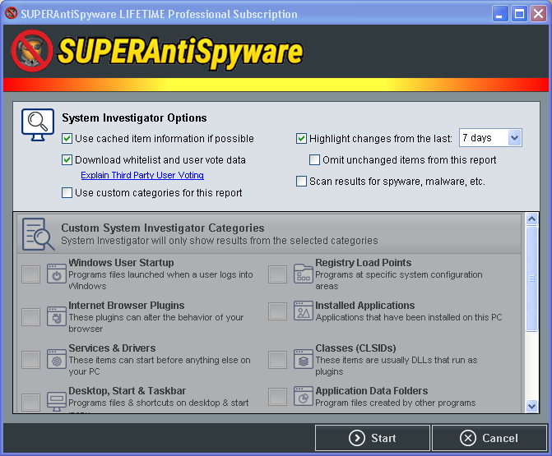The width and height of the screenshot is (552, 456).
Task: Check the Registry Load Points category box
Action: pyautogui.click(x=277, y=274)
